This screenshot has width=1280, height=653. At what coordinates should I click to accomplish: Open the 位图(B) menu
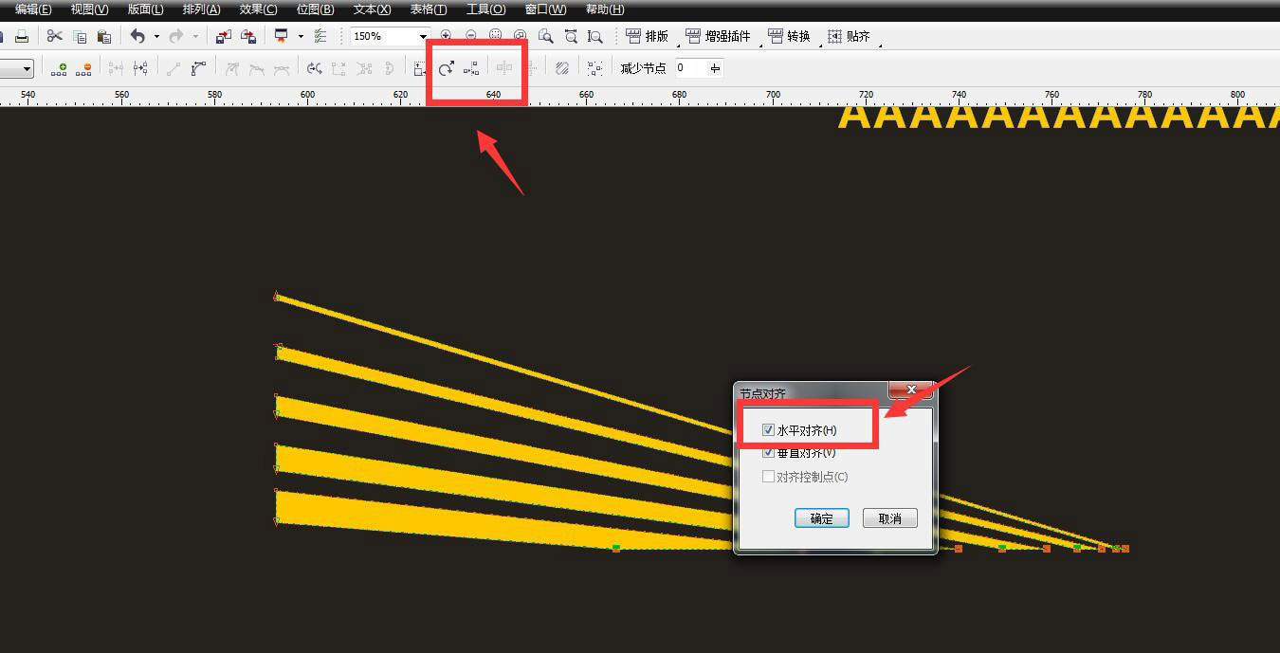pyautogui.click(x=315, y=9)
